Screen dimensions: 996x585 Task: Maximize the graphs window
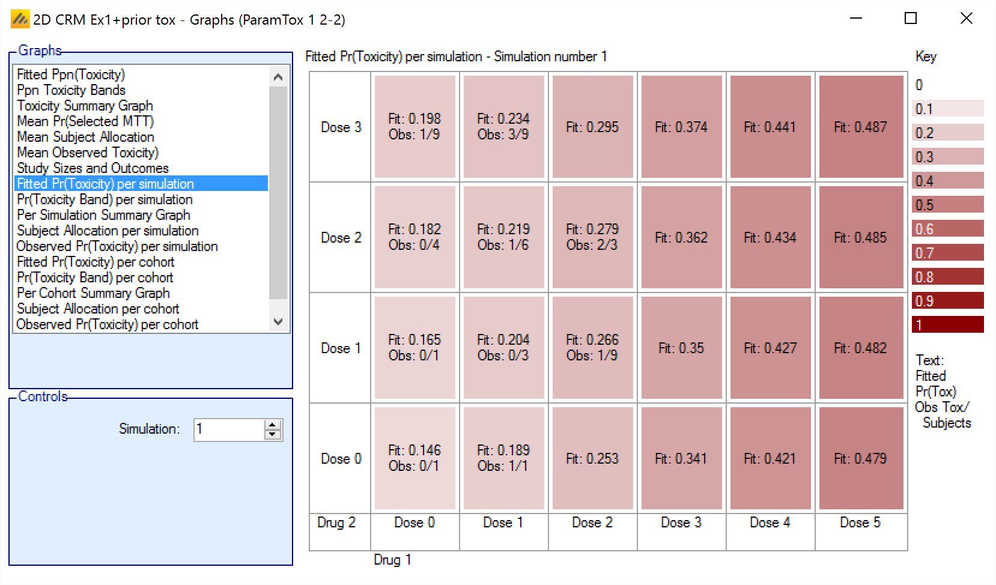point(910,19)
